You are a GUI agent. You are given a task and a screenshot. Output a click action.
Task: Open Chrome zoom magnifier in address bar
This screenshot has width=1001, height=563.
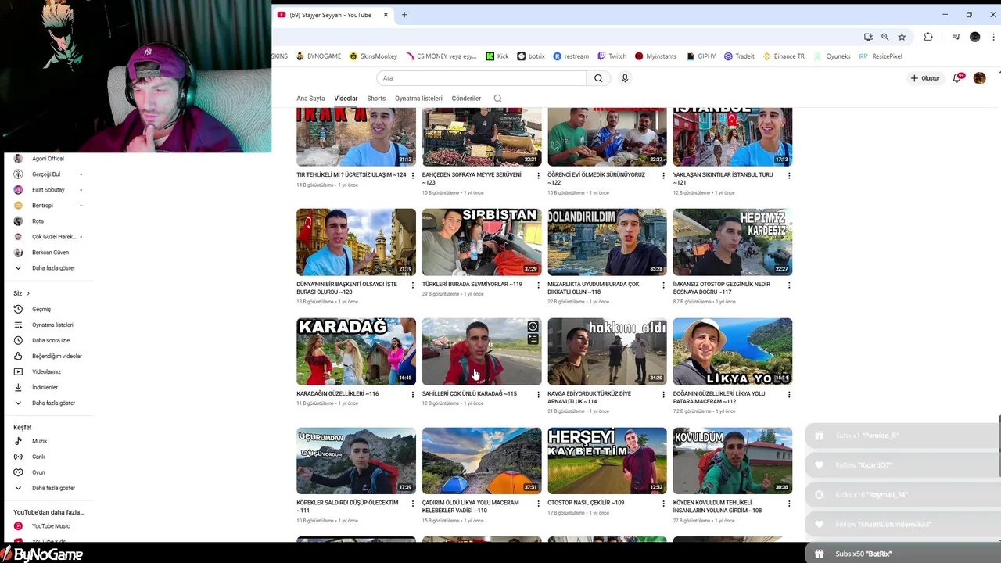(x=884, y=37)
